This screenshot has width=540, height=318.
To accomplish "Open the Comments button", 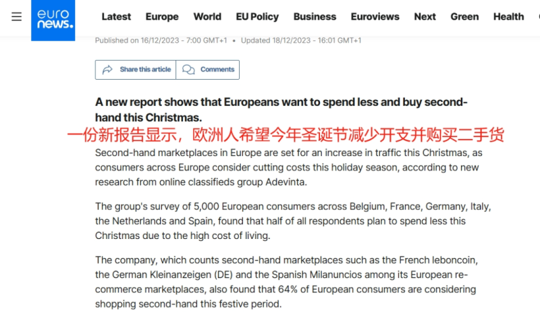I will (208, 70).
